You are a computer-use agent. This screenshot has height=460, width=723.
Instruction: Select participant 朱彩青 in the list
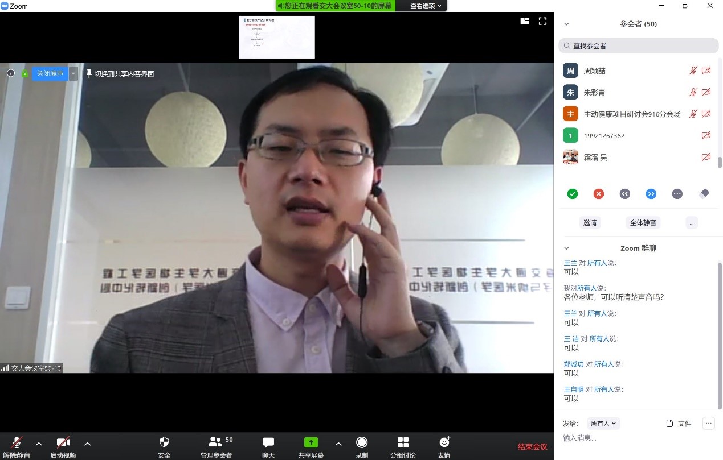pos(594,92)
